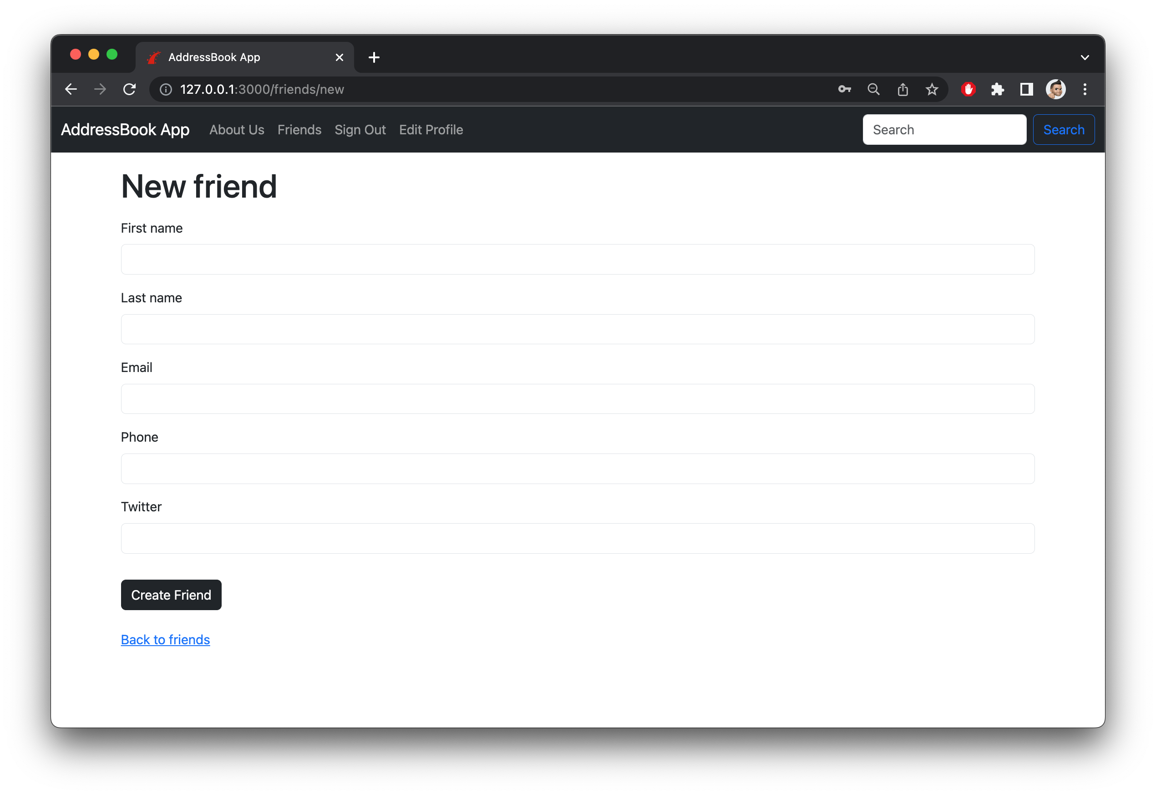Open the Friends navigation menu item
This screenshot has height=795, width=1156.
[299, 130]
